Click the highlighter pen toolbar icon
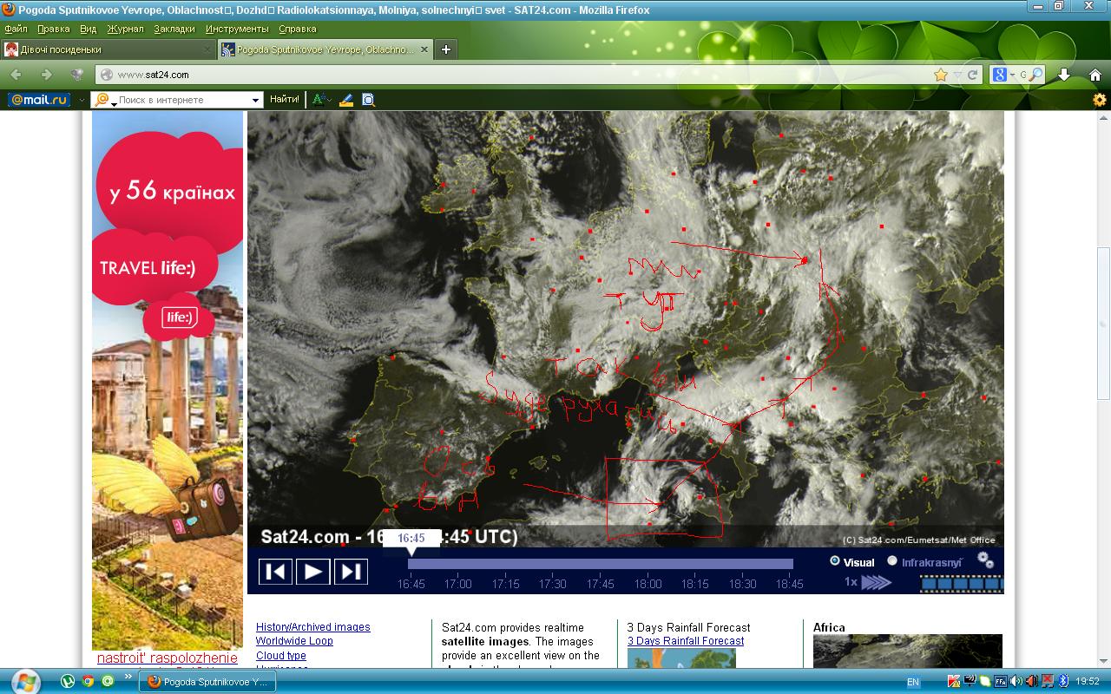Image resolution: width=1111 pixels, height=694 pixels. [x=345, y=100]
